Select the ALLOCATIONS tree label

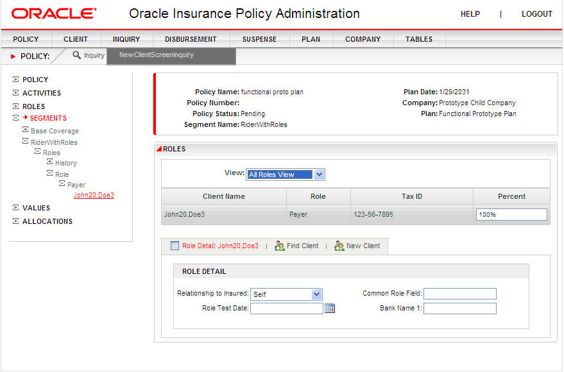coord(47,221)
